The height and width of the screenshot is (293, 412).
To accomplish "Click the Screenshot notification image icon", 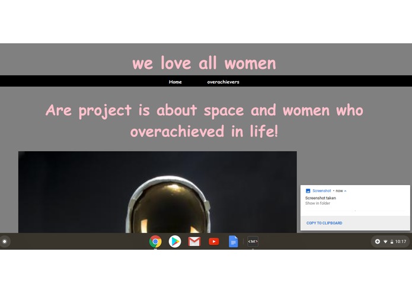I will (x=308, y=191).
